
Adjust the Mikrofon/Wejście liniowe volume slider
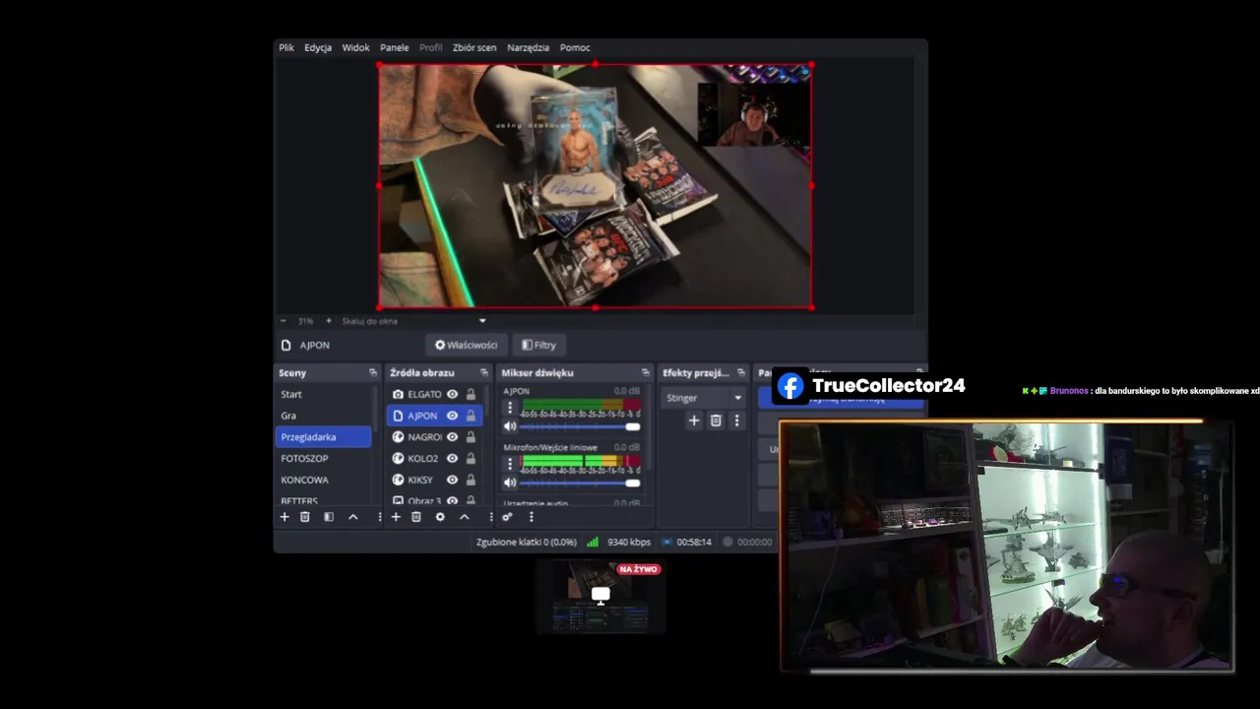coord(580,483)
